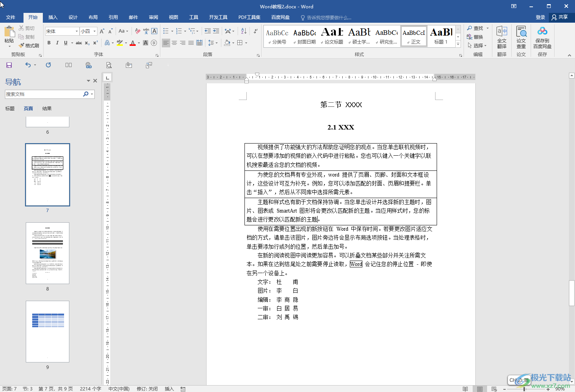The width and height of the screenshot is (575, 392).
Task: Expand the styles gallery More arrow
Action: [x=458, y=44]
